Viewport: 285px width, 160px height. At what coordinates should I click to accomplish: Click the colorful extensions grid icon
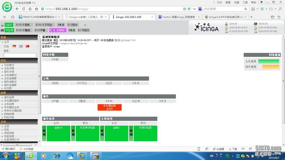253,9
